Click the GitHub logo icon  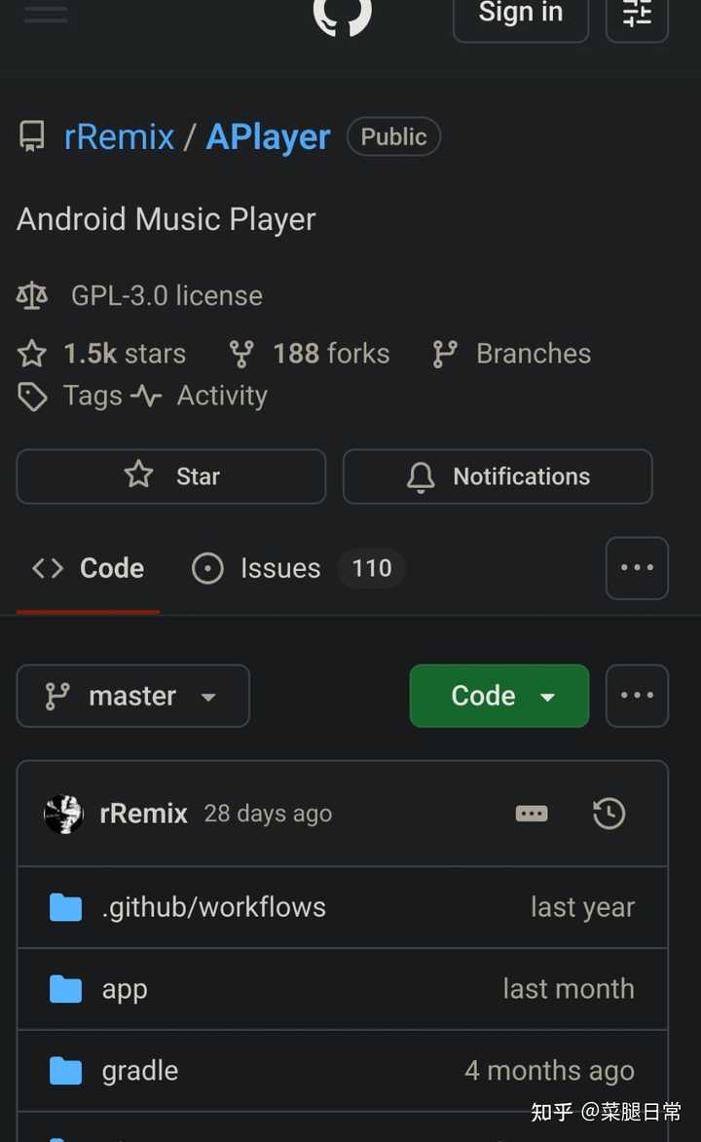[342, 15]
